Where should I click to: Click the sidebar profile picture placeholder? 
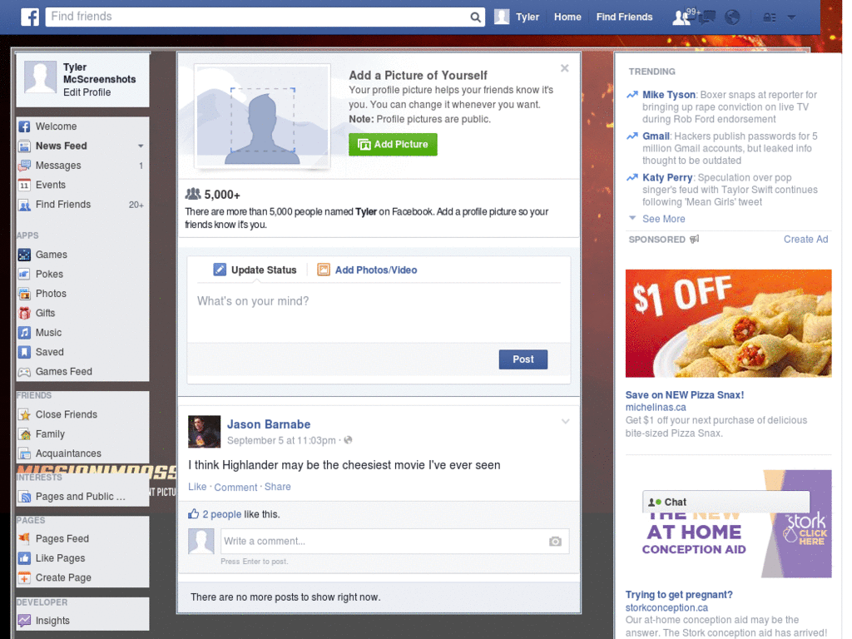pos(41,77)
